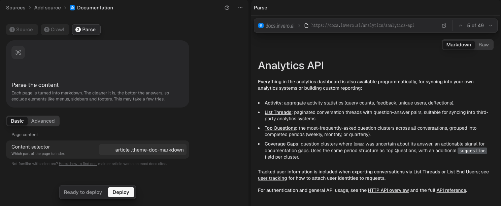This screenshot has width=501, height=206.
Task: Click the Parse panel title
Action: 261,8
